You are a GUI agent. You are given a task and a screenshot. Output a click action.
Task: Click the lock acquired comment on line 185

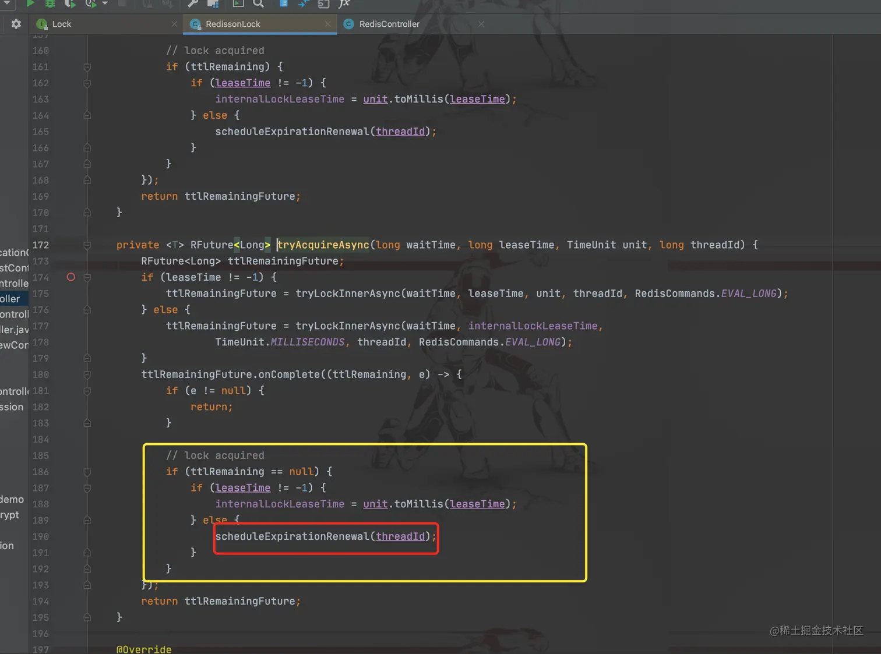pyautogui.click(x=215, y=455)
